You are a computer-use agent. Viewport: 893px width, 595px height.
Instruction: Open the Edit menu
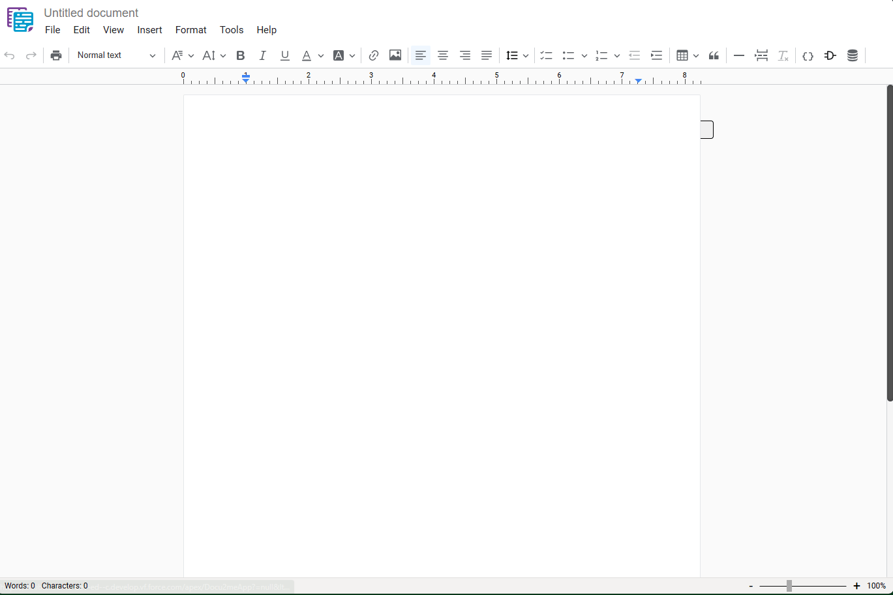tap(82, 30)
